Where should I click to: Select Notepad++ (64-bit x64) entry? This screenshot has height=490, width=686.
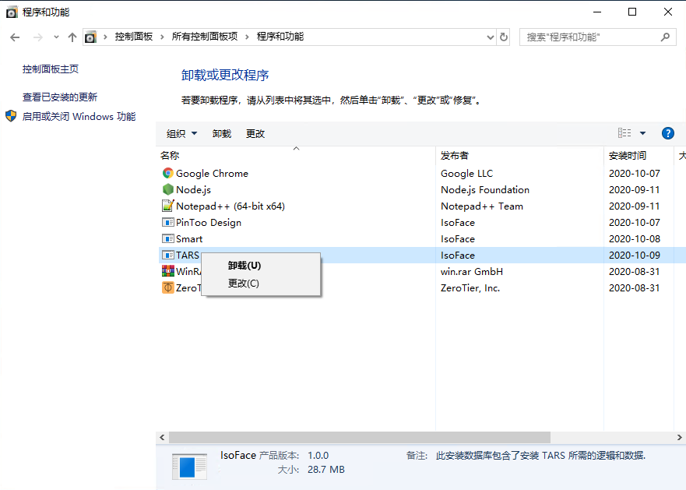pos(230,206)
